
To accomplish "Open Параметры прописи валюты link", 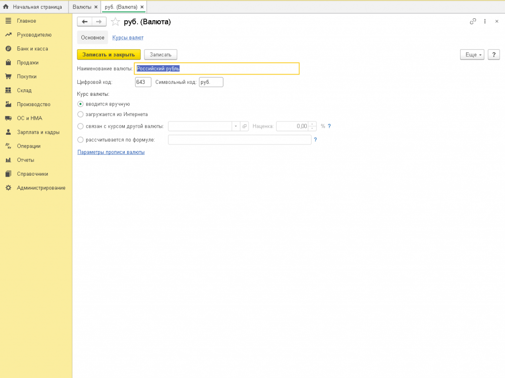I will (111, 152).
